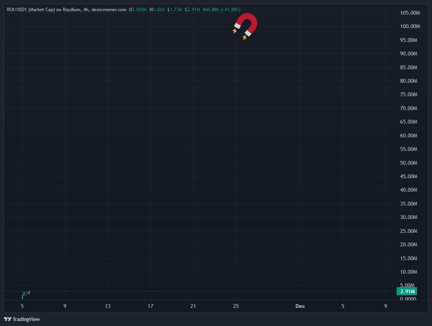The height and width of the screenshot is (326, 432).
Task: Click the 75.00M price axis label
Action: [409, 94]
